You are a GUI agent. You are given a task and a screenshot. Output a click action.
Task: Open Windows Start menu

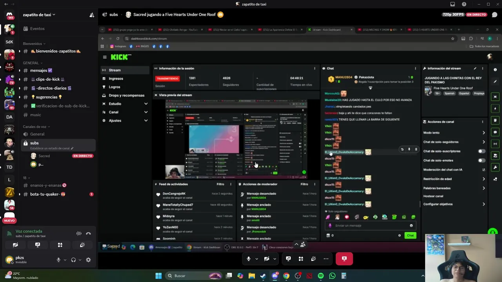pos(158,276)
